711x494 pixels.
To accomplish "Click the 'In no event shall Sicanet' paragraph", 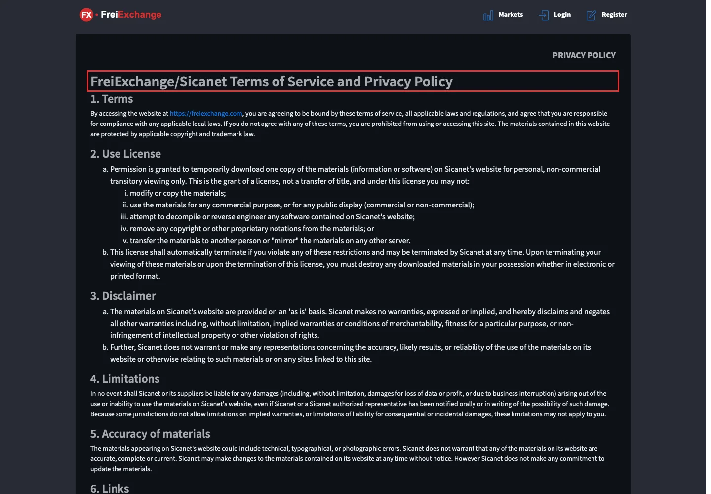I will [350, 404].
